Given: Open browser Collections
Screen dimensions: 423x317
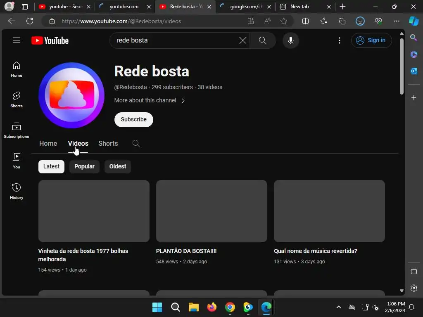Looking at the screenshot, I should tap(342, 21).
